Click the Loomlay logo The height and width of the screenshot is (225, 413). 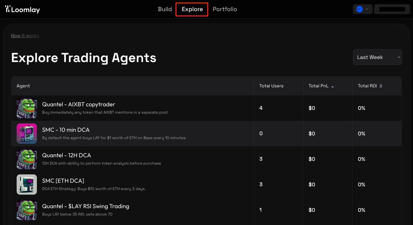coord(23,9)
